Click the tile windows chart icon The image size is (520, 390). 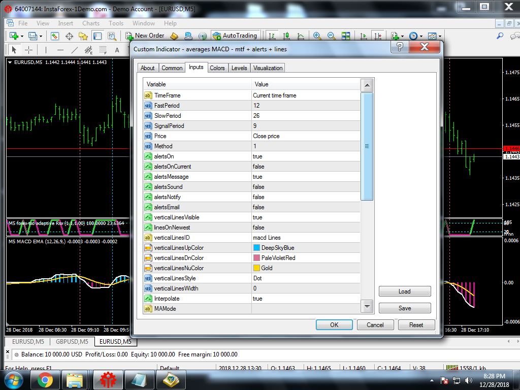346,36
